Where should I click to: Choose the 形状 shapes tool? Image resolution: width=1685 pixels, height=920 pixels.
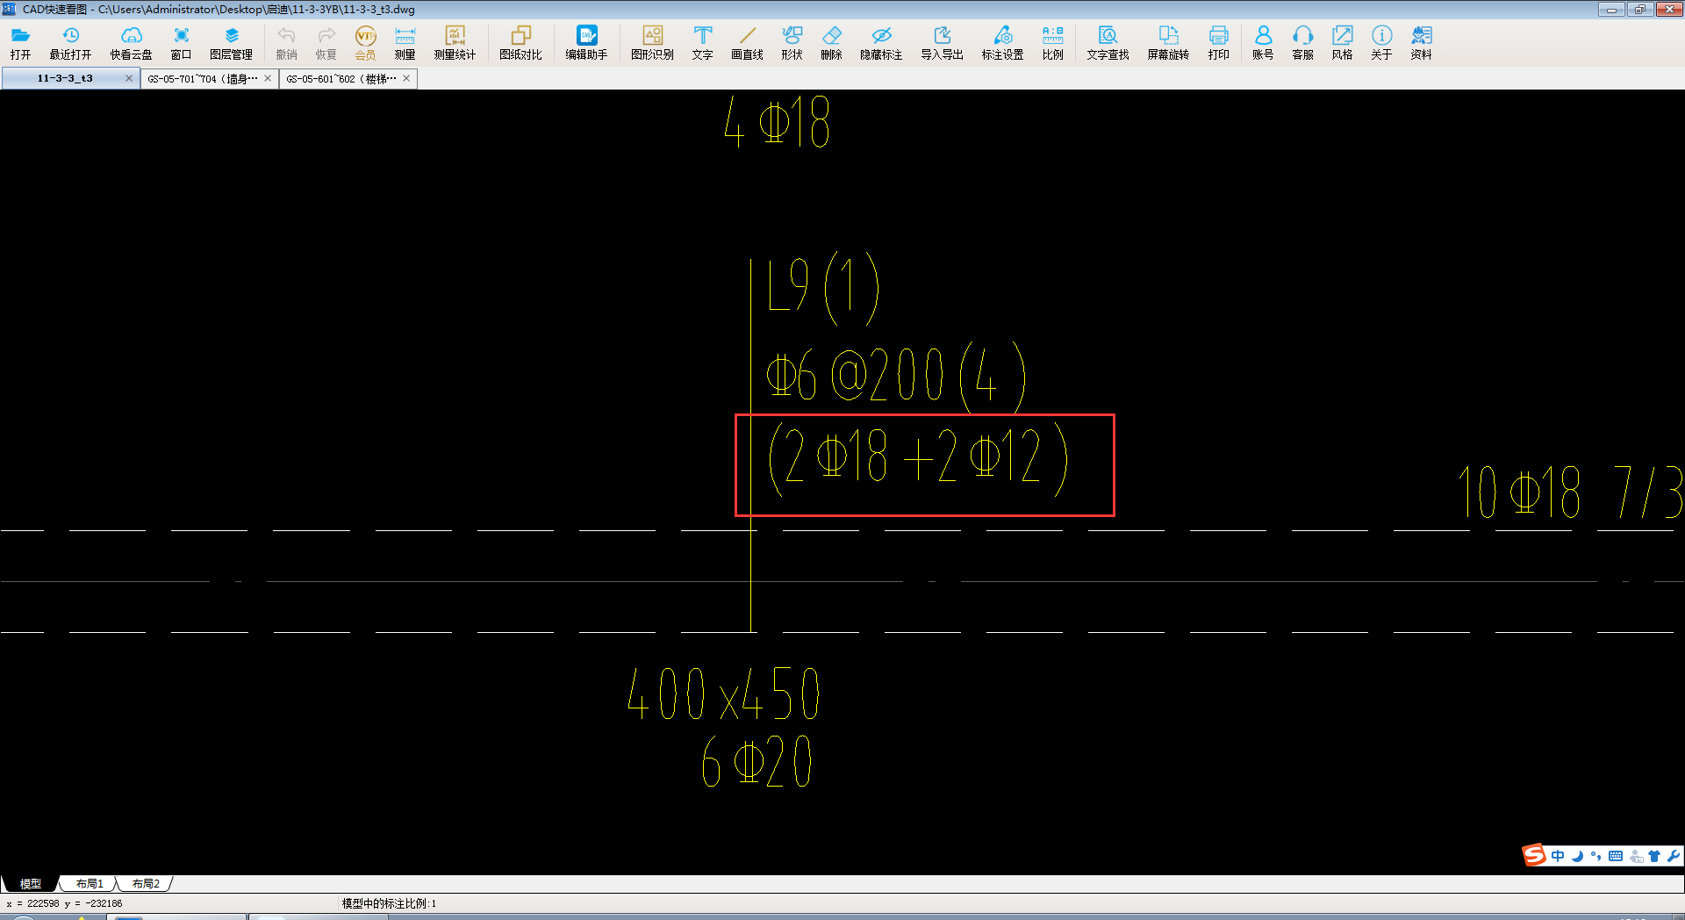792,42
